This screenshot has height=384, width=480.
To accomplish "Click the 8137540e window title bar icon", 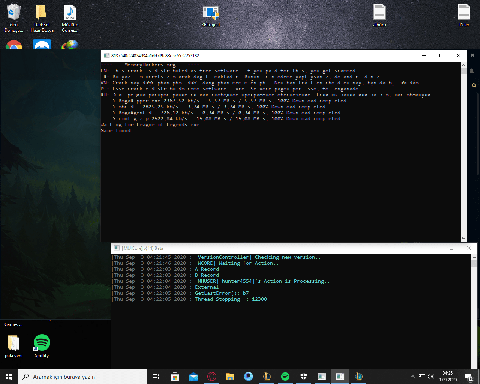I will pos(106,56).
